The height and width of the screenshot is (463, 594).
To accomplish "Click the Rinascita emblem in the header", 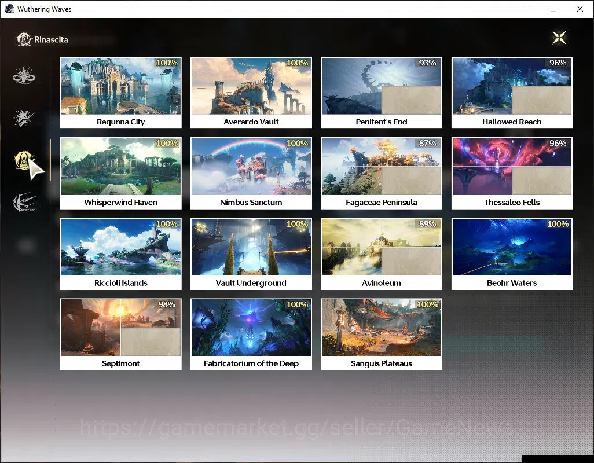I will (24, 39).
